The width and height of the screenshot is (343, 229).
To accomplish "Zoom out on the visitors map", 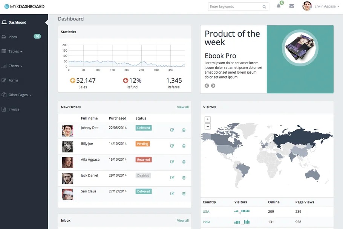I will 208,126.
